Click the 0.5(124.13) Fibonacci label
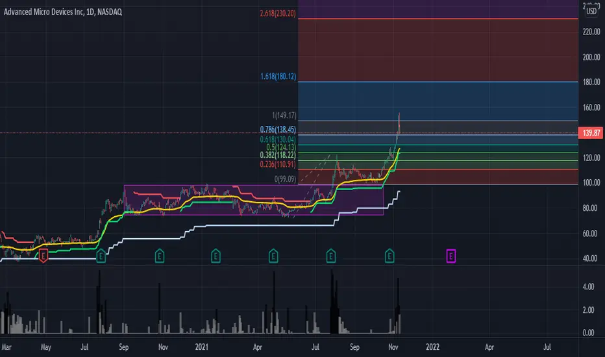This screenshot has height=357, width=605. click(x=281, y=147)
